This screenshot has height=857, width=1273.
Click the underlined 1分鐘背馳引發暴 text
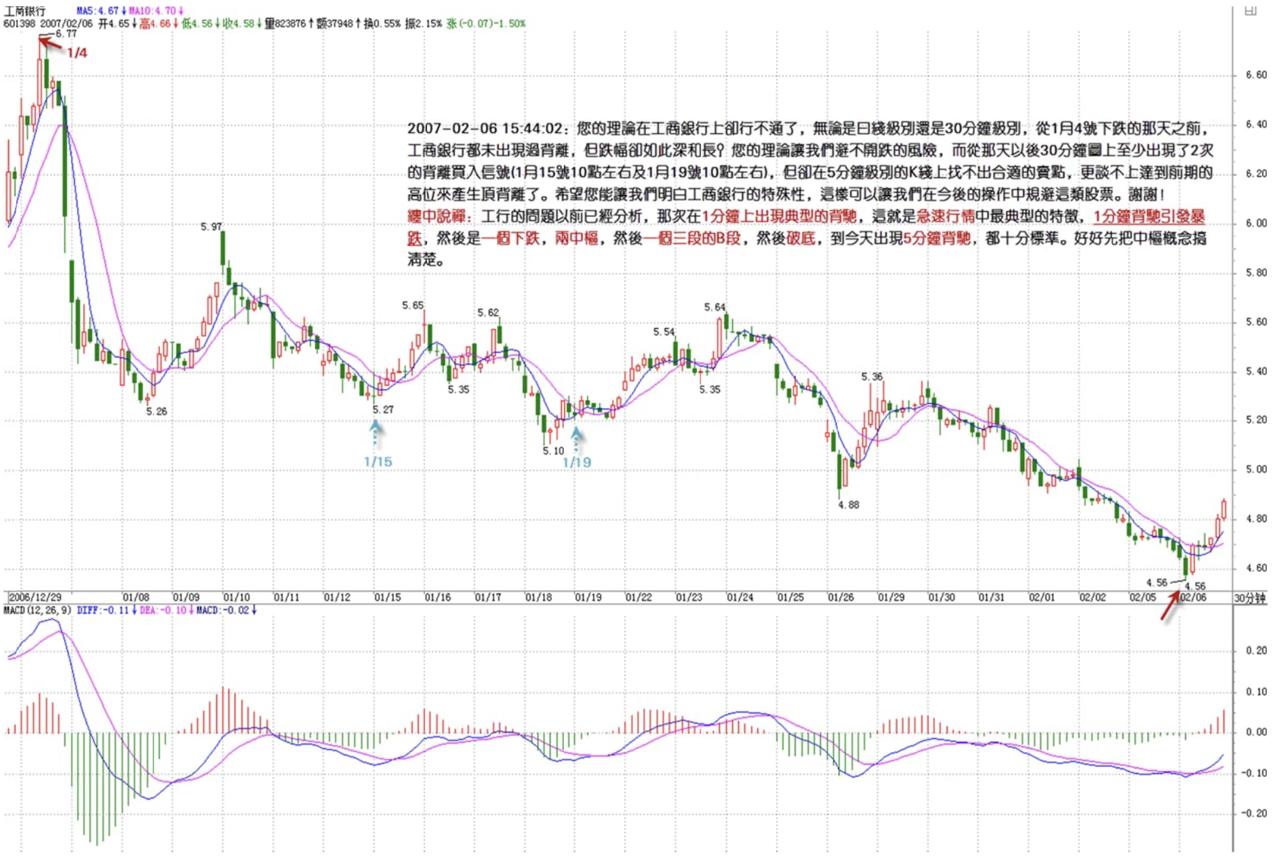click(x=1149, y=217)
